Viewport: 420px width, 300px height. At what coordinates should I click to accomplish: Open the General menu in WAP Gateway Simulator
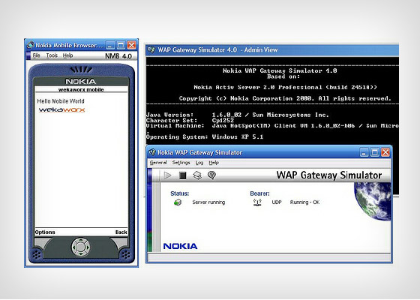(158, 163)
